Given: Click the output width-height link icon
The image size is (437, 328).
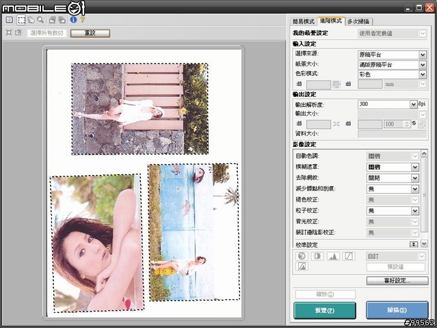Looking at the screenshot, I should [x=336, y=124].
